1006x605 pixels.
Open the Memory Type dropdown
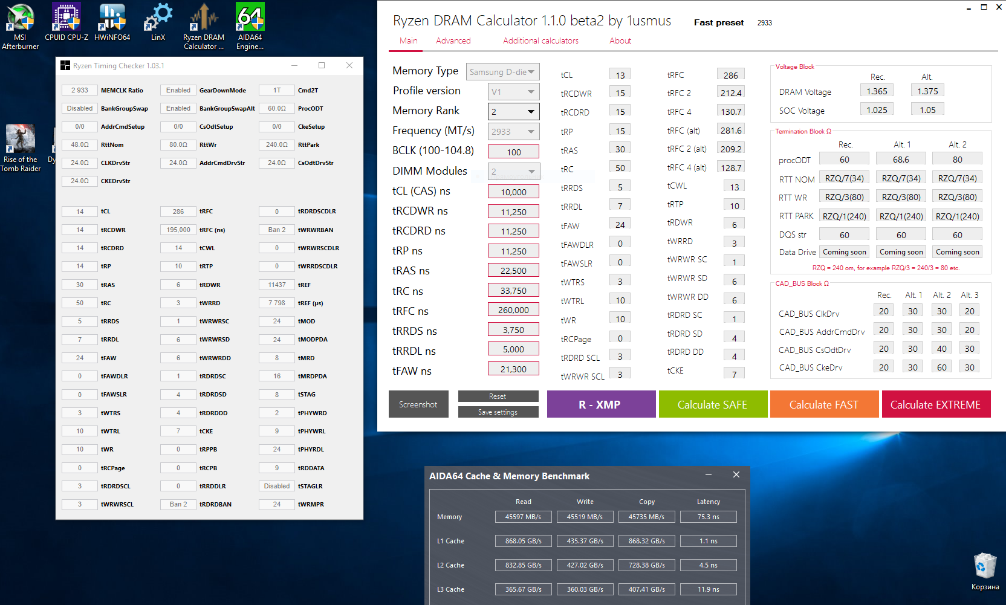click(x=502, y=72)
